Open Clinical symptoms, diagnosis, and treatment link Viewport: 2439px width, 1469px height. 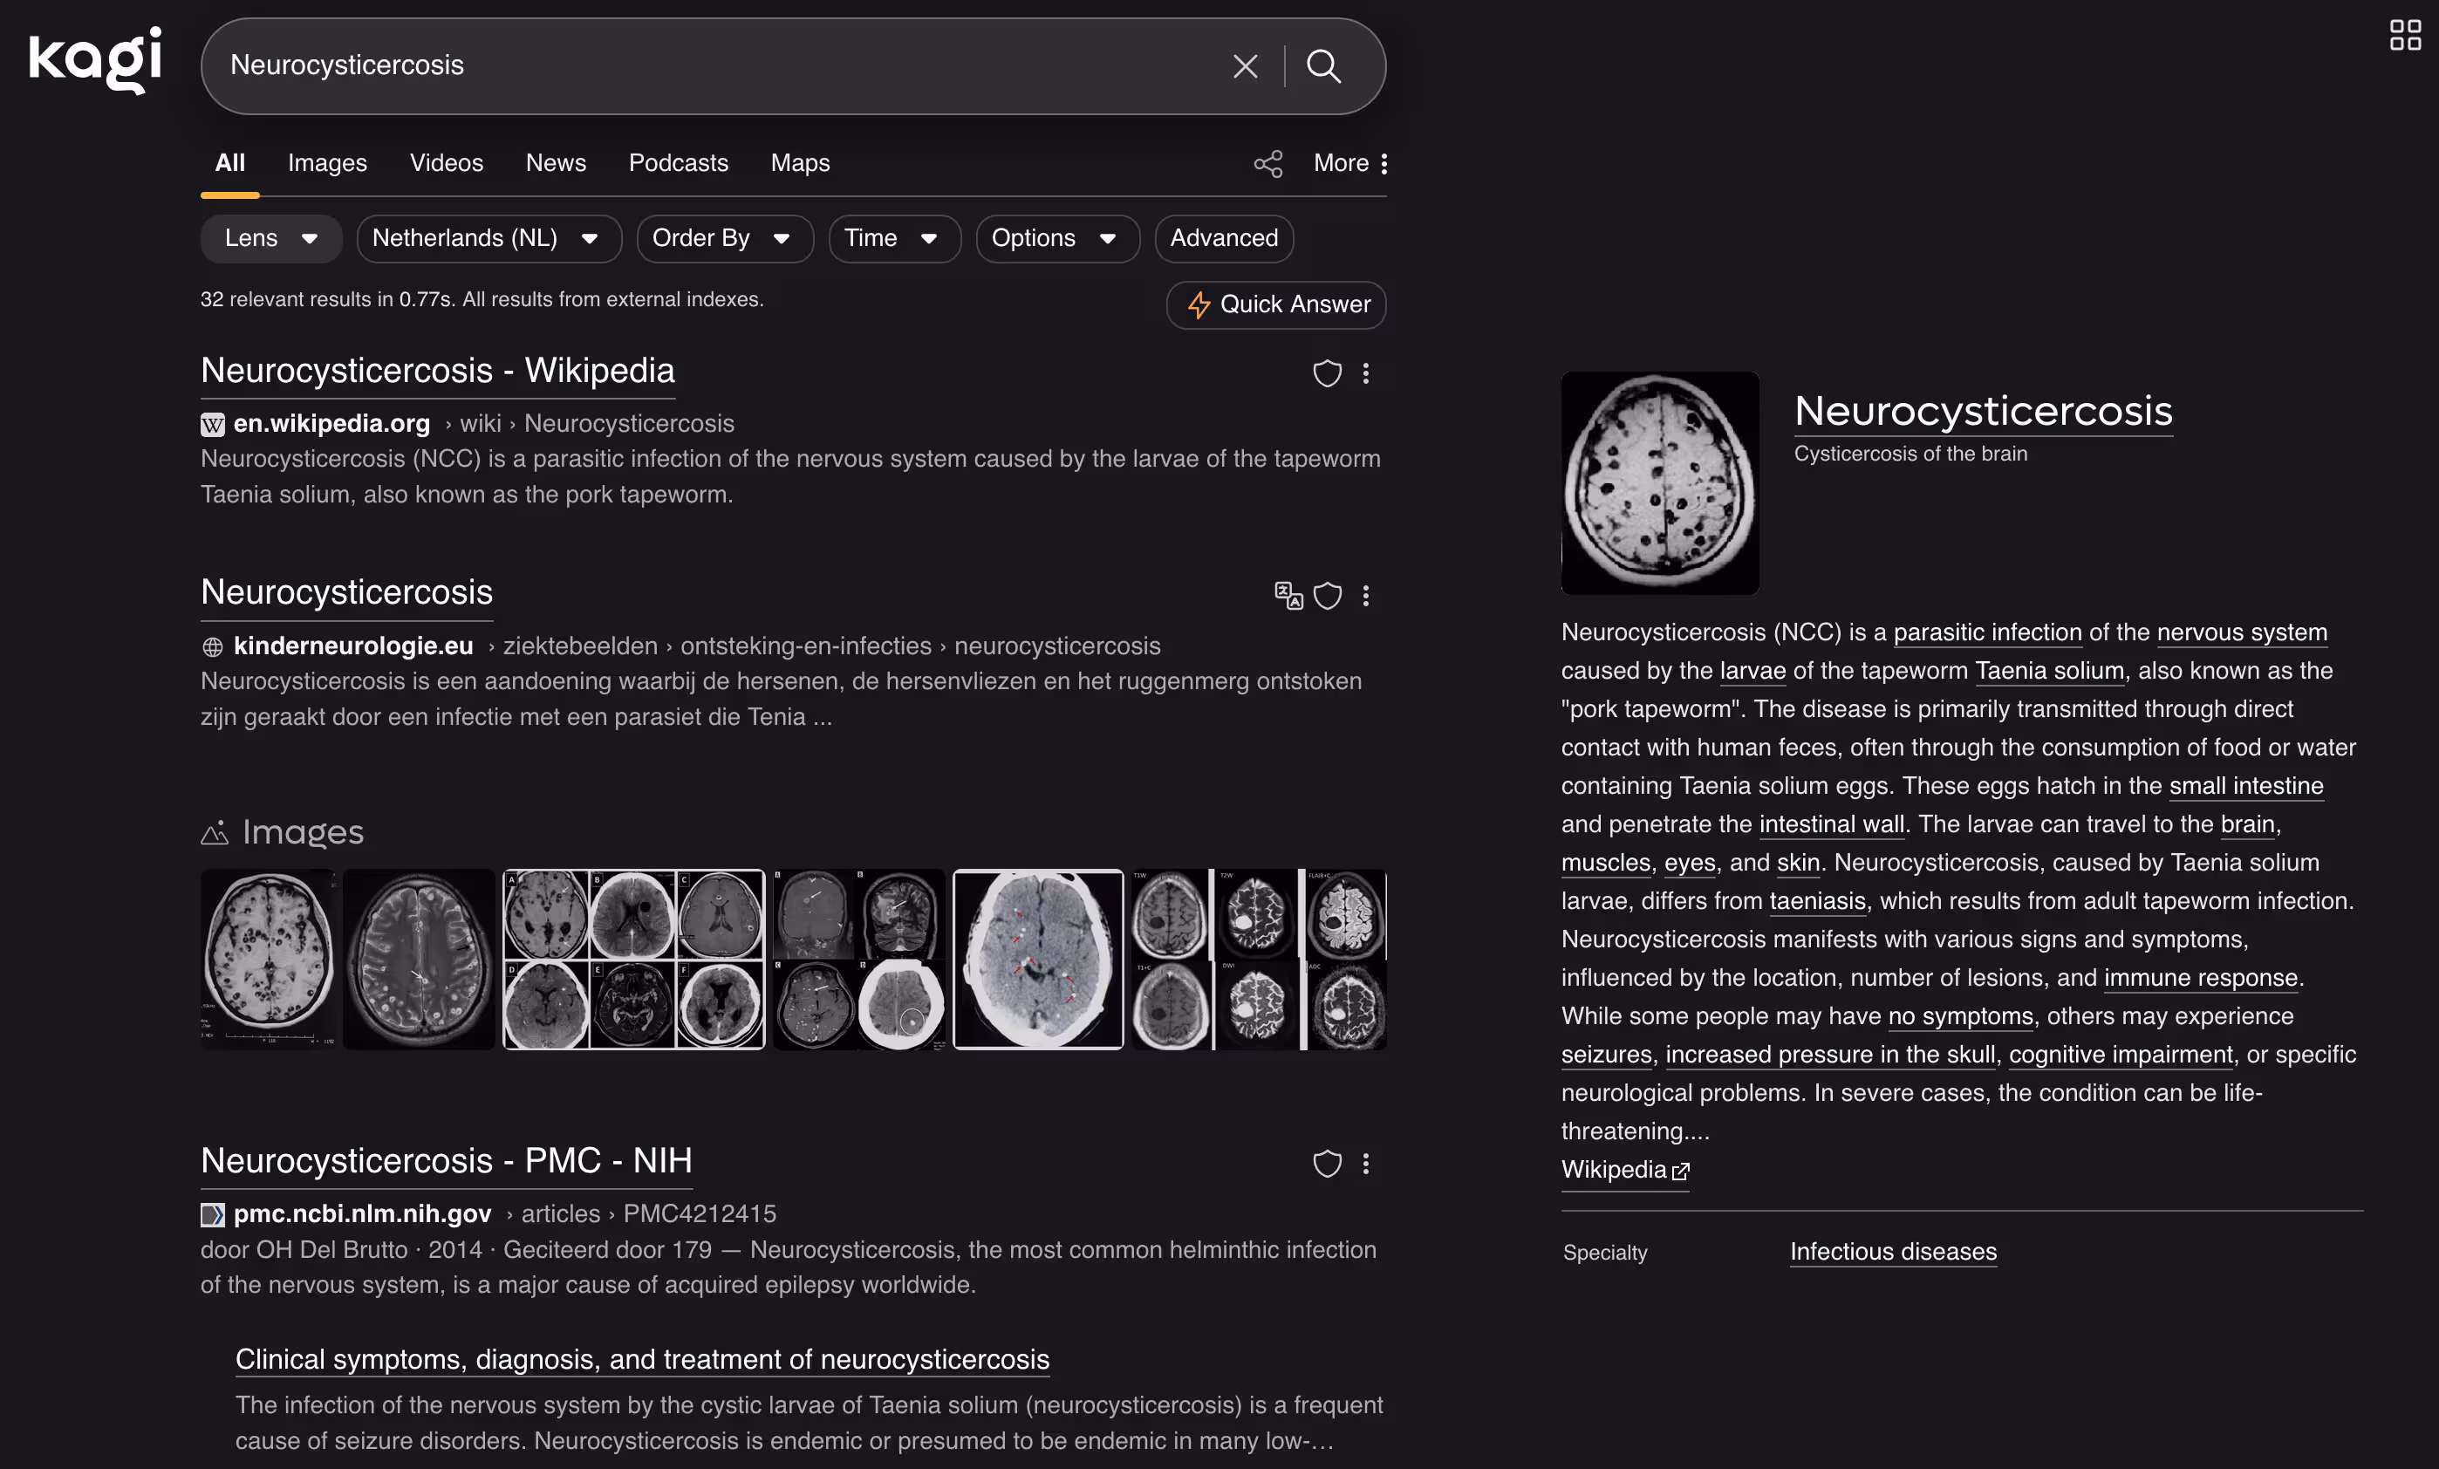[642, 1360]
